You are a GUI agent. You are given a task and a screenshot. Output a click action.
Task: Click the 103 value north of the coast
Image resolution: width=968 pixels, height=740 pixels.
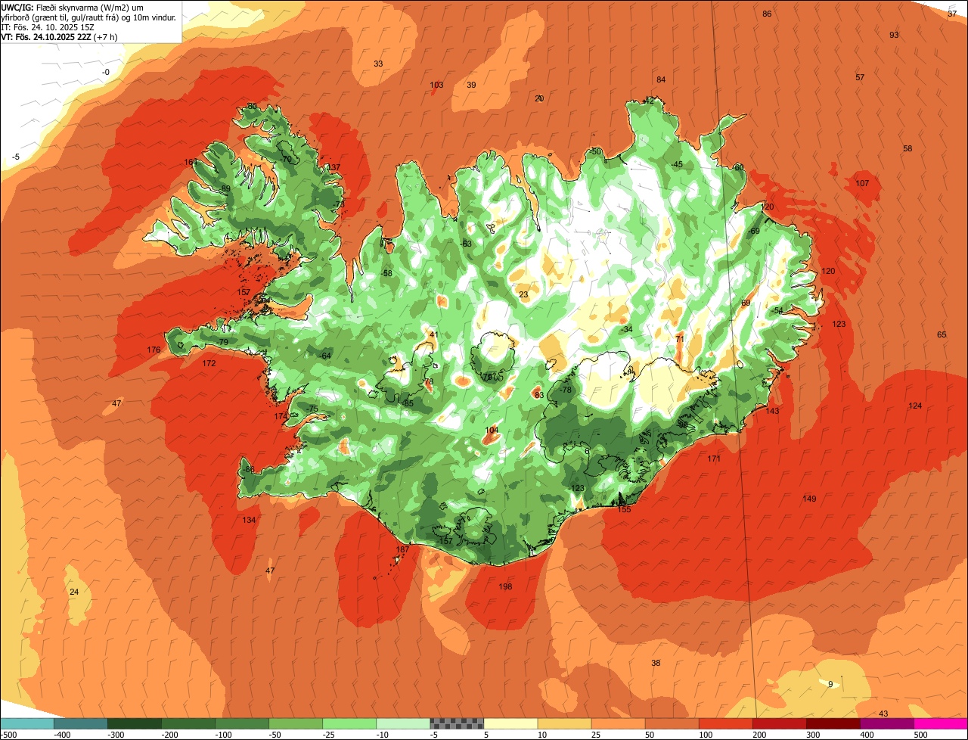point(436,86)
